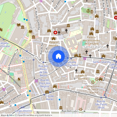Image resolution: width=117 pixels, height=117 pixels.
Task: Select the museum icon below the avenue library icon
Action: pyautogui.click(x=34, y=37)
